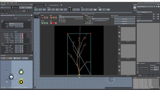160x90 pixels.
Task: Click the Options button in Generation panel
Action: [x=25, y=58]
